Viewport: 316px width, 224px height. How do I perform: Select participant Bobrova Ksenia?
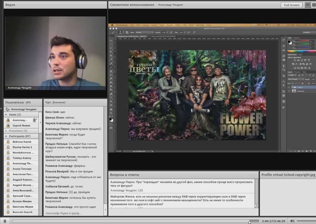coord(21,142)
